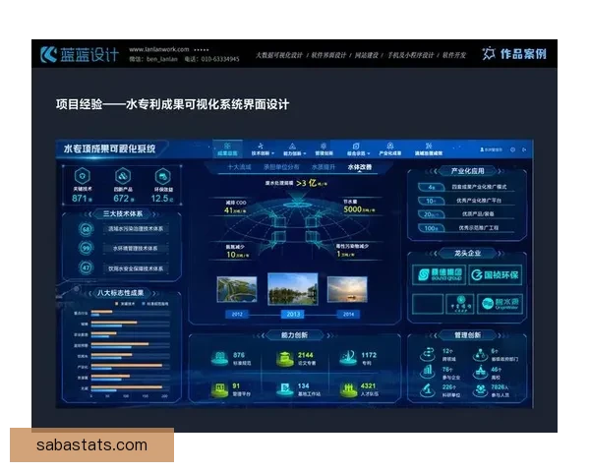Click left chevrons of 八大标志性成果 panel

click(88, 293)
